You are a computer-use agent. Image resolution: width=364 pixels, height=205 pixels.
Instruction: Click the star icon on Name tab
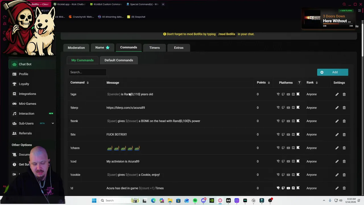pos(107,48)
